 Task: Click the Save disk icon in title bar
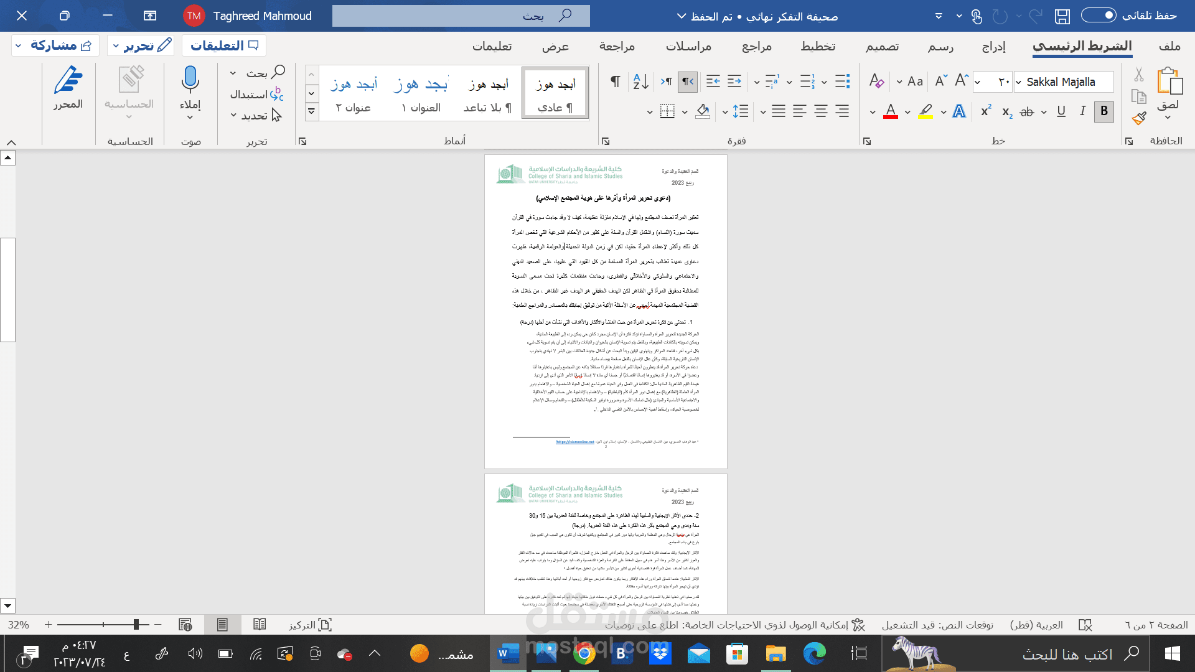click(x=1062, y=16)
